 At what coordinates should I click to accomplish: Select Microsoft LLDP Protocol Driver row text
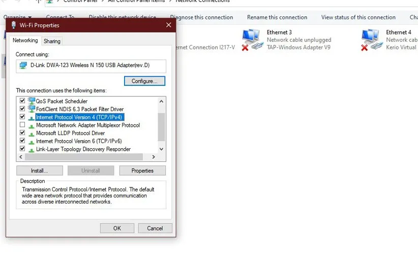[x=70, y=133]
